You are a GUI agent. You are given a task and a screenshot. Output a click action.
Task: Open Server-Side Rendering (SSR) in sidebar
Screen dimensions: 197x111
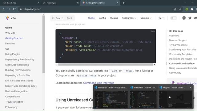point(21,86)
